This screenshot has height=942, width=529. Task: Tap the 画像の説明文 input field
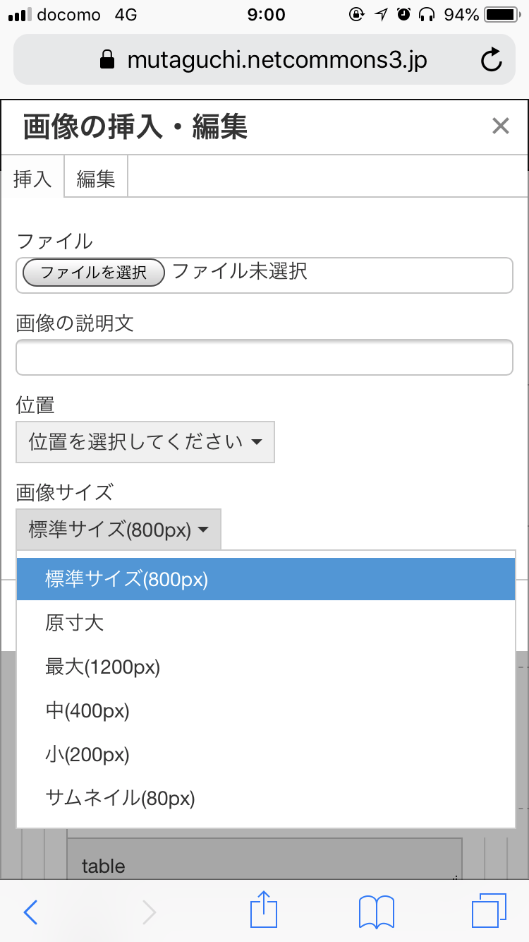click(x=264, y=357)
